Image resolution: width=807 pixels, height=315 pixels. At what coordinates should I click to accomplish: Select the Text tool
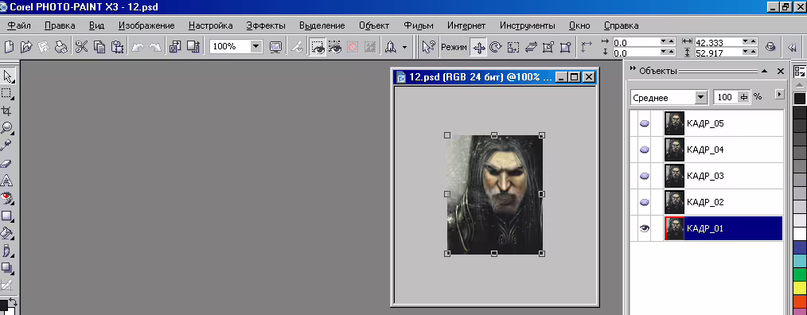tap(7, 181)
